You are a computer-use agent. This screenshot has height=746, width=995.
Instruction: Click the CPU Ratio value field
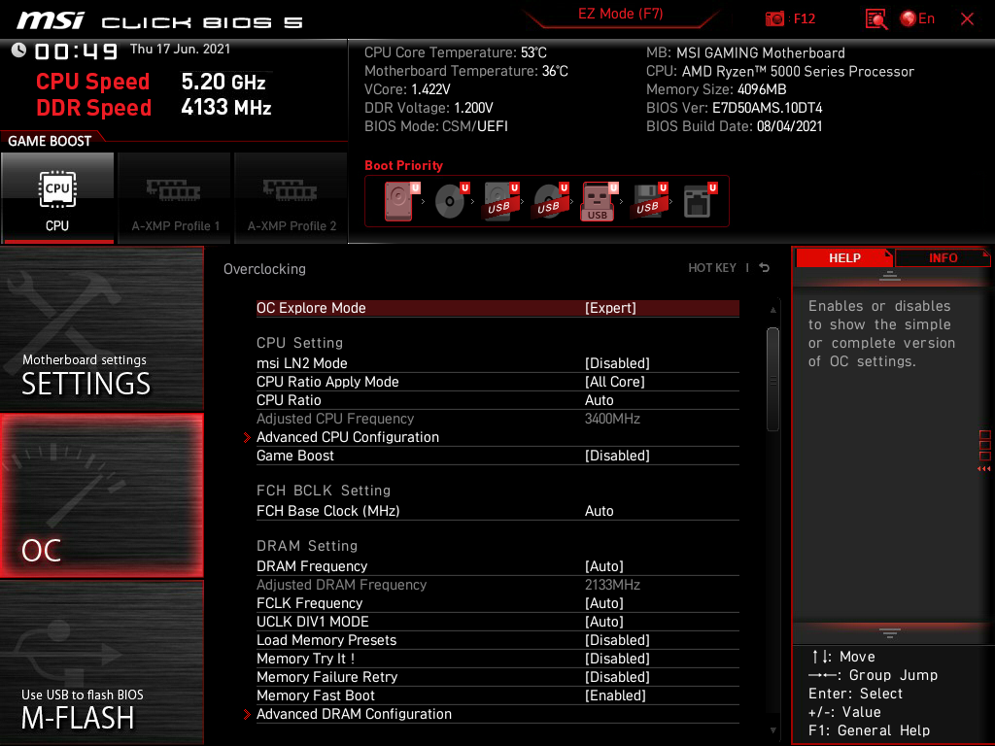[600, 400]
